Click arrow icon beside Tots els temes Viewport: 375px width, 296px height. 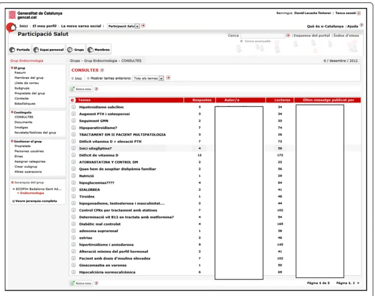[x=169, y=78]
